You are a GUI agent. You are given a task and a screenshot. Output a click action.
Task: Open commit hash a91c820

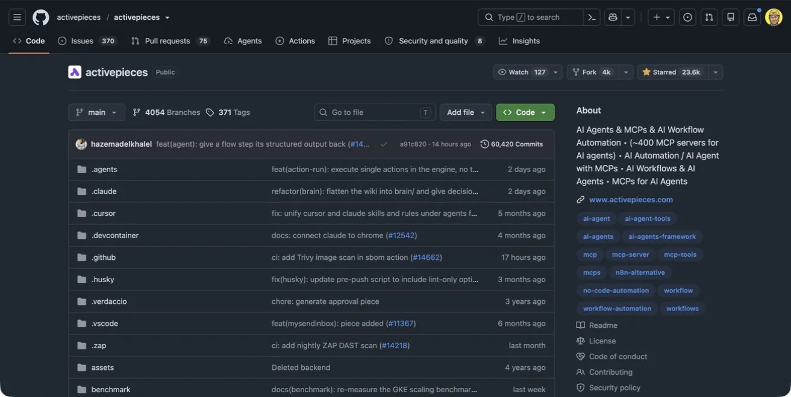click(413, 144)
